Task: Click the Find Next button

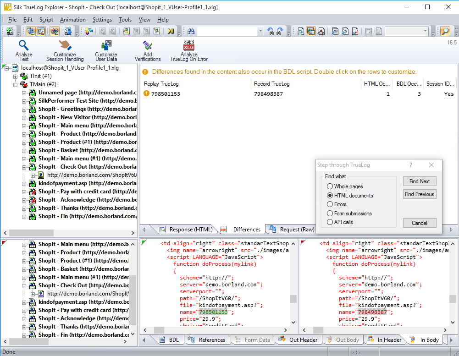Action: [x=419, y=181]
